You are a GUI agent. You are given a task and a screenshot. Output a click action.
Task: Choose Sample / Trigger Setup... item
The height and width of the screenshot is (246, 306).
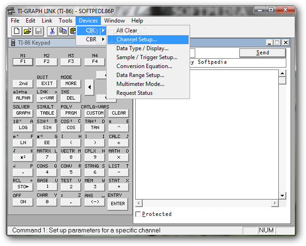[x=148, y=57]
